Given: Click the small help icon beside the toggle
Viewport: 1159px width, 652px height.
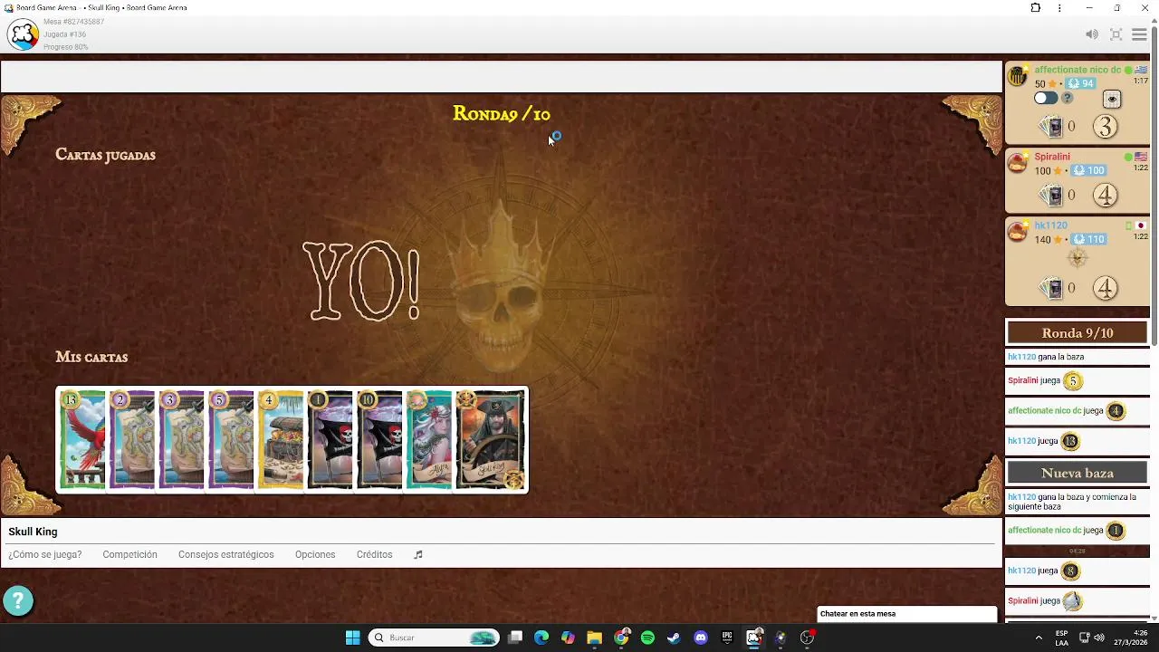Looking at the screenshot, I should coord(1068,98).
